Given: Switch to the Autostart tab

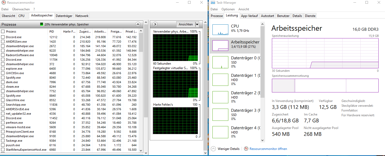Looking at the screenshot, I should coord(267,16).
